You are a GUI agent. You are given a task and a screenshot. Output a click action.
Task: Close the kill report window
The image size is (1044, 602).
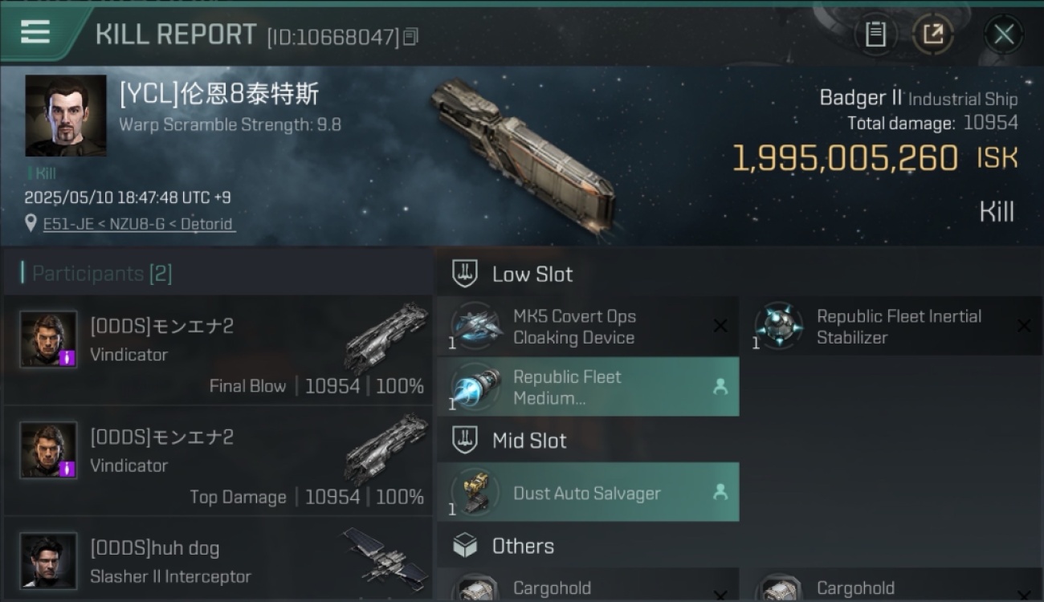[1003, 35]
